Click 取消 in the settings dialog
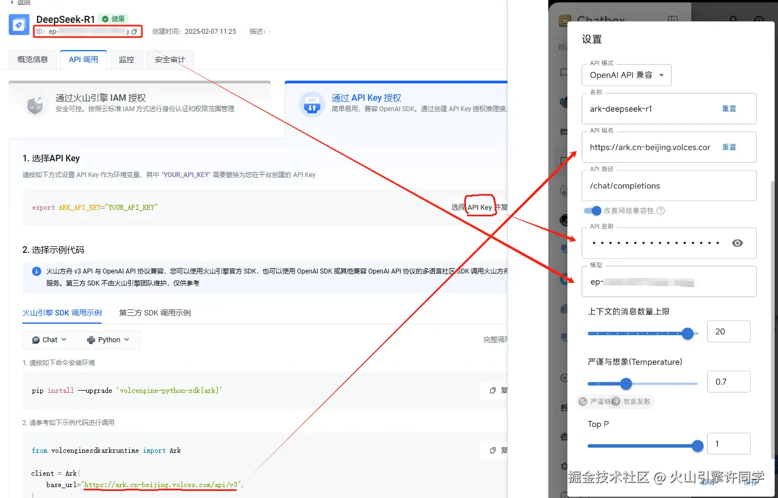This screenshot has height=498, width=778. click(x=708, y=482)
